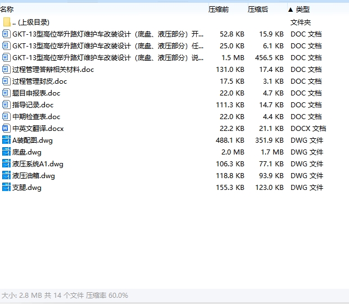Click DWG icon of A装配图.dwg

coord(6,140)
